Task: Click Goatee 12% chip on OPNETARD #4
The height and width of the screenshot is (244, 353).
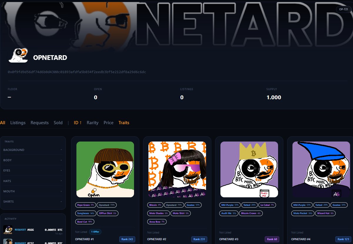Action: (339, 205)
